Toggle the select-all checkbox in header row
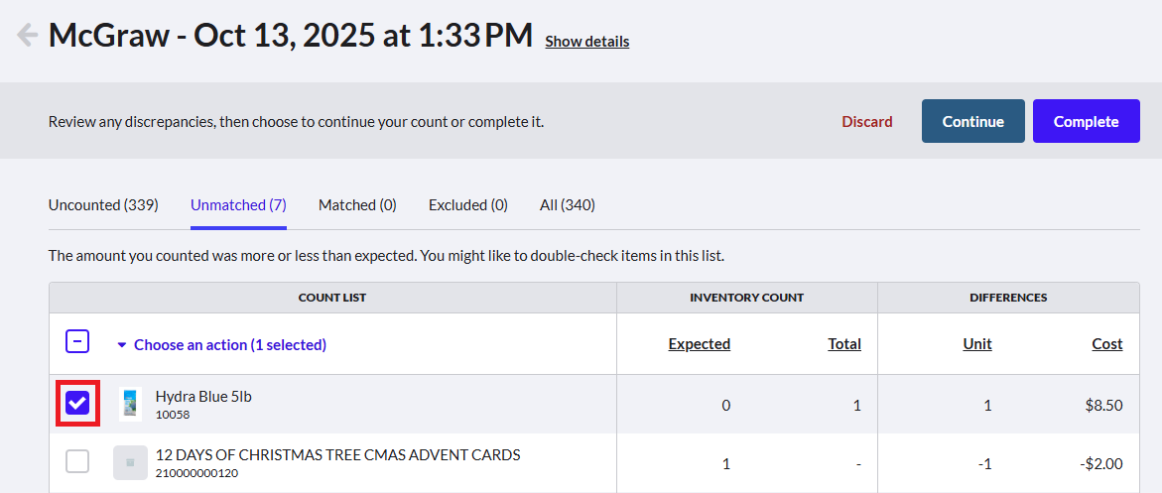The height and width of the screenshot is (493, 1162). tap(77, 342)
